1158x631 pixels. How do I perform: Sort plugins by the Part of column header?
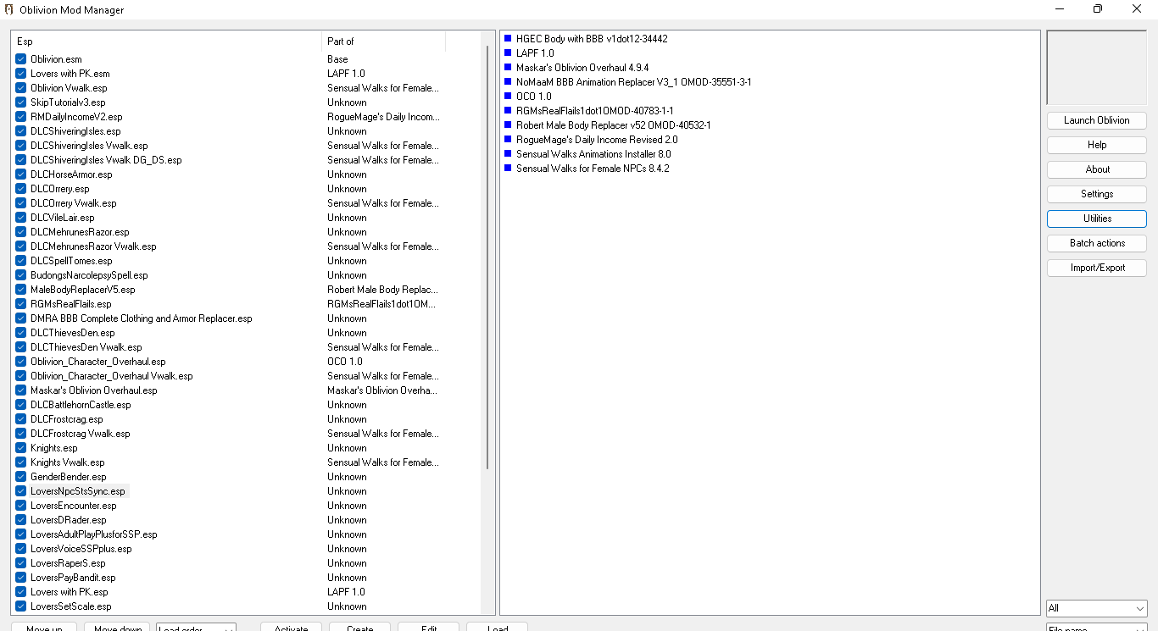383,41
